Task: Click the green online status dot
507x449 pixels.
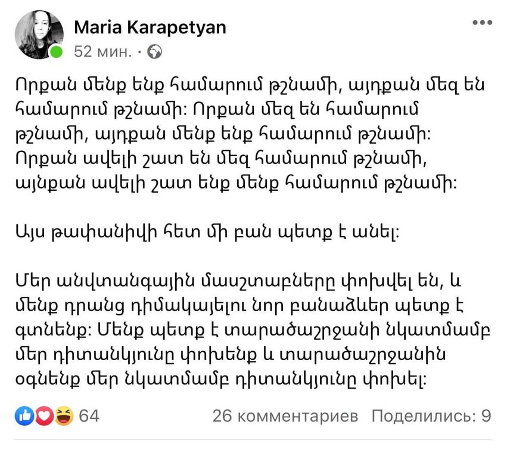Action: point(56,52)
